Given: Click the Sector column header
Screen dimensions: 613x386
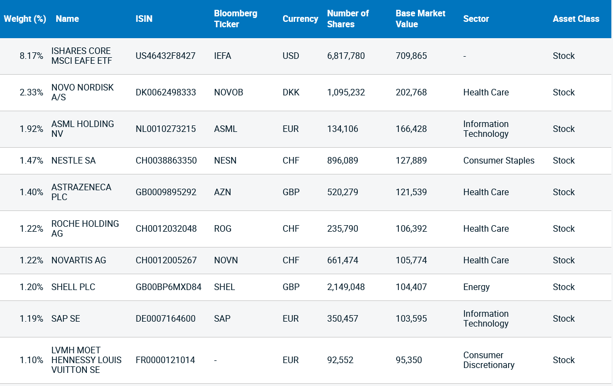Looking at the screenshot, I should click(476, 19).
